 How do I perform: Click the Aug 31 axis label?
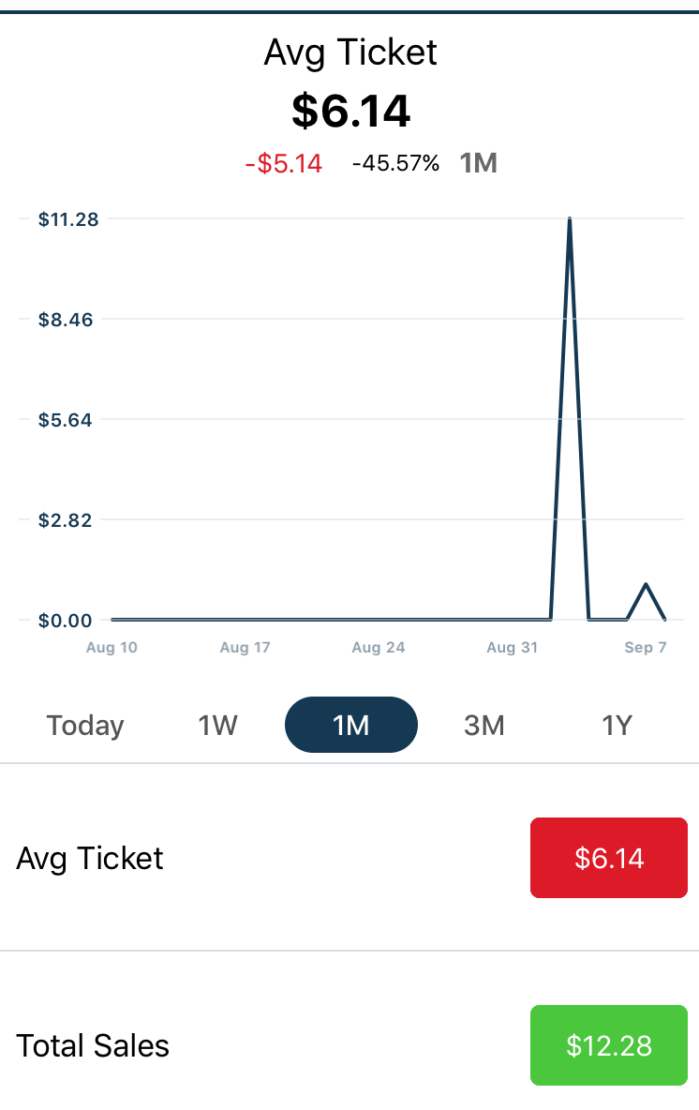point(513,647)
